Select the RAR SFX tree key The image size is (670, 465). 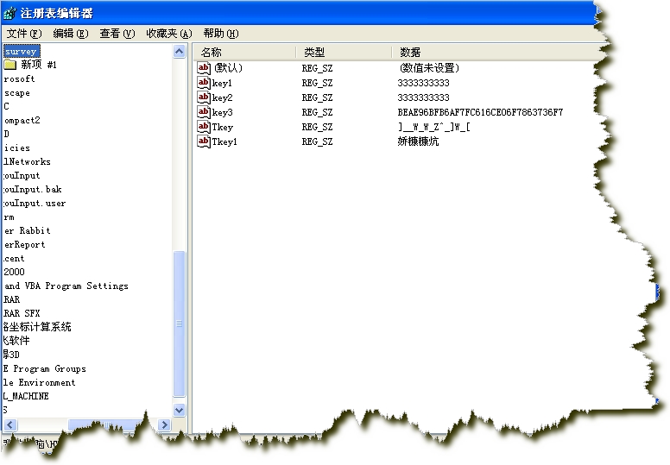[x=22, y=313]
